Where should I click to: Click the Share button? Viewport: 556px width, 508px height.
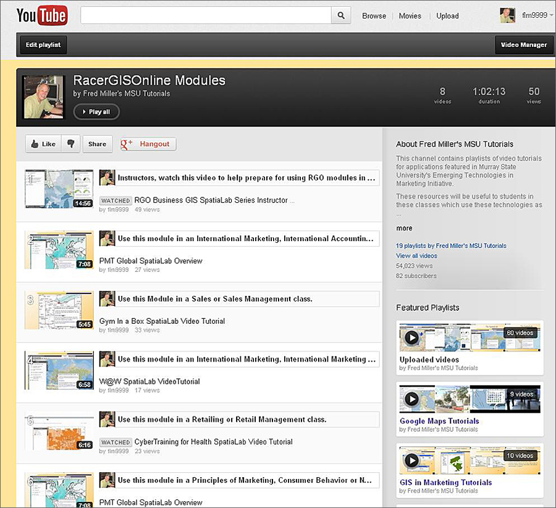click(97, 144)
